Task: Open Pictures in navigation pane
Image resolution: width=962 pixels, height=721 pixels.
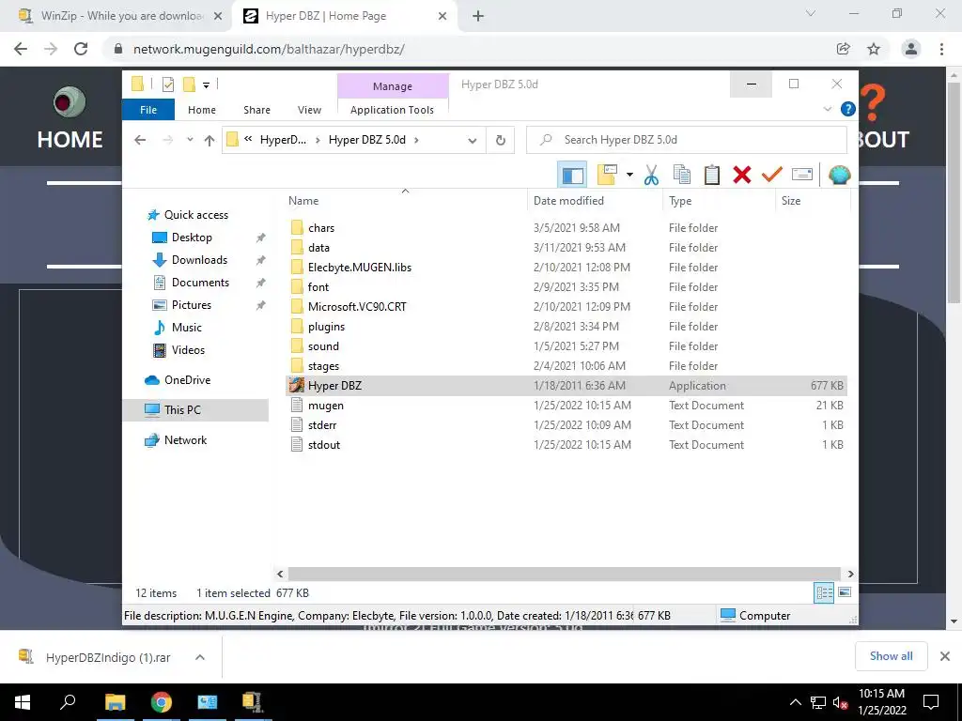Action: tap(192, 305)
